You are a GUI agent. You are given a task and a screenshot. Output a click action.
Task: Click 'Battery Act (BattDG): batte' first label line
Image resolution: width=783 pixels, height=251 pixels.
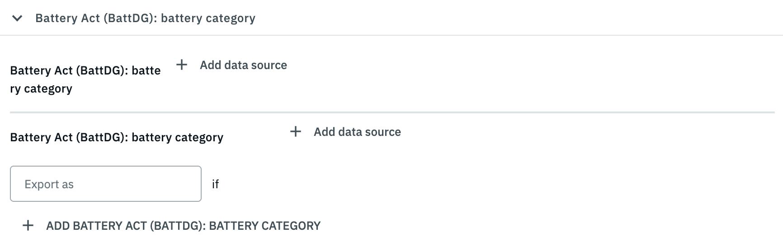point(85,70)
